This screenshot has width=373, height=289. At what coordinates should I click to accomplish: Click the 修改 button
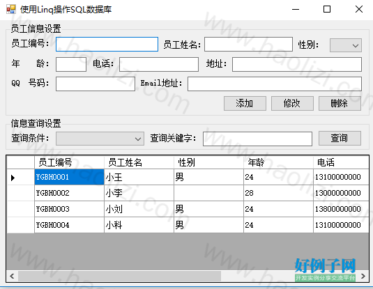click(x=292, y=103)
